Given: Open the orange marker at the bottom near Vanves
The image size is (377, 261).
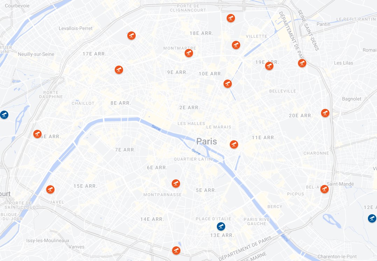Looking at the screenshot, I should click(176, 251).
